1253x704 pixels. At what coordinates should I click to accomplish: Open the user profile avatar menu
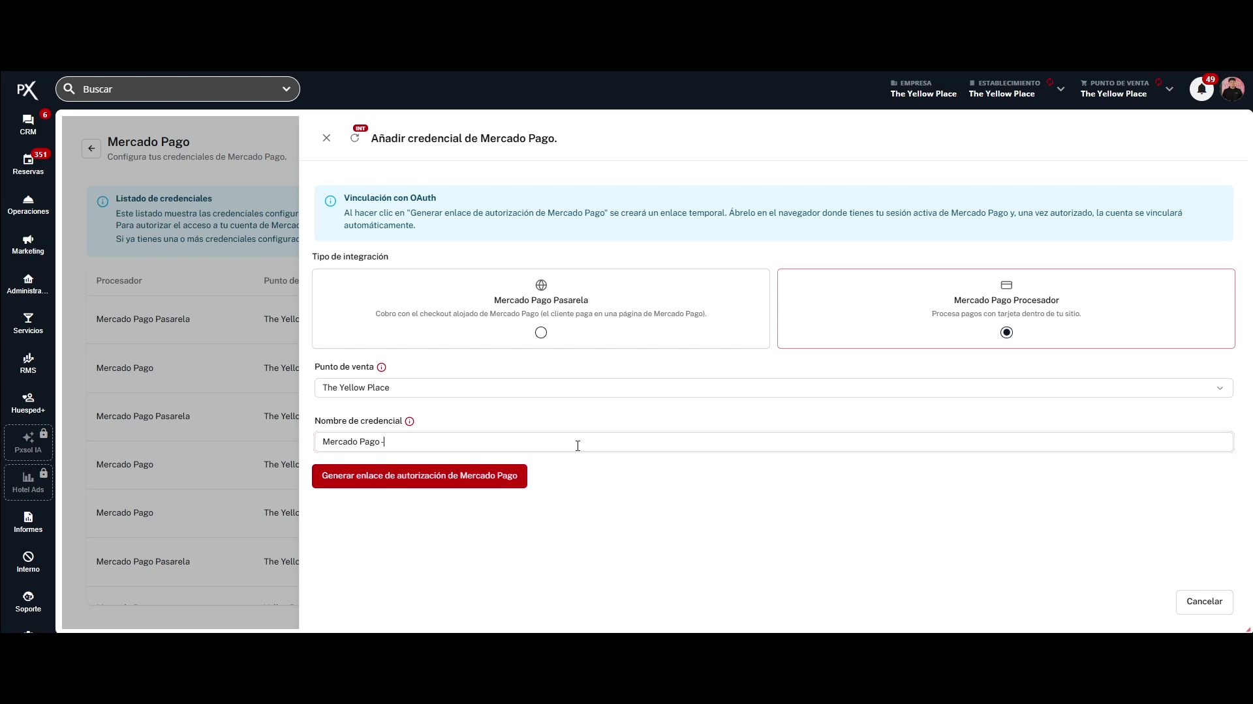tap(1232, 89)
